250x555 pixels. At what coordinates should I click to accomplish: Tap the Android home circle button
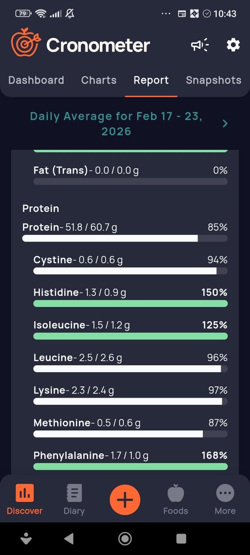[x=125, y=539]
